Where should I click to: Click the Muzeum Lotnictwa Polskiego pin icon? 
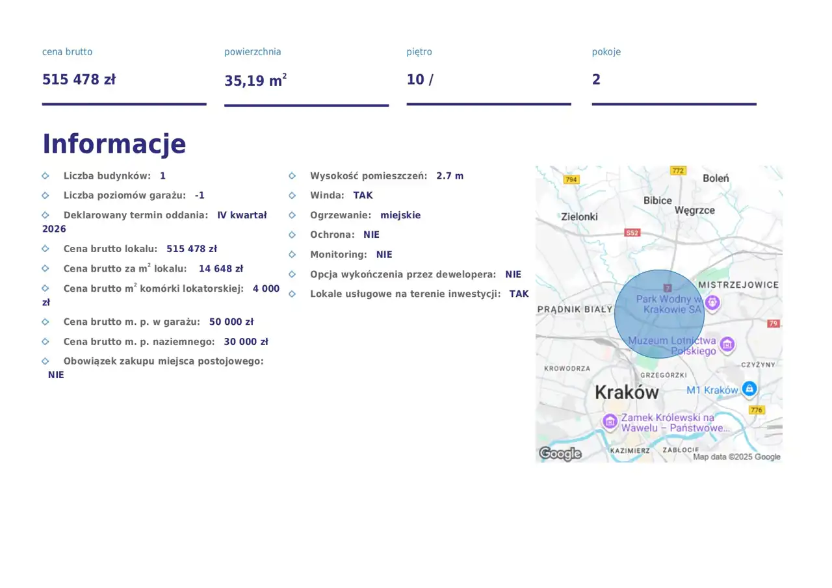(x=727, y=344)
